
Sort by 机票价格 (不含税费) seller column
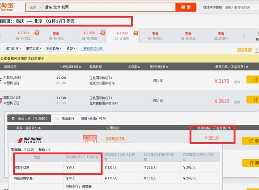point(214,128)
